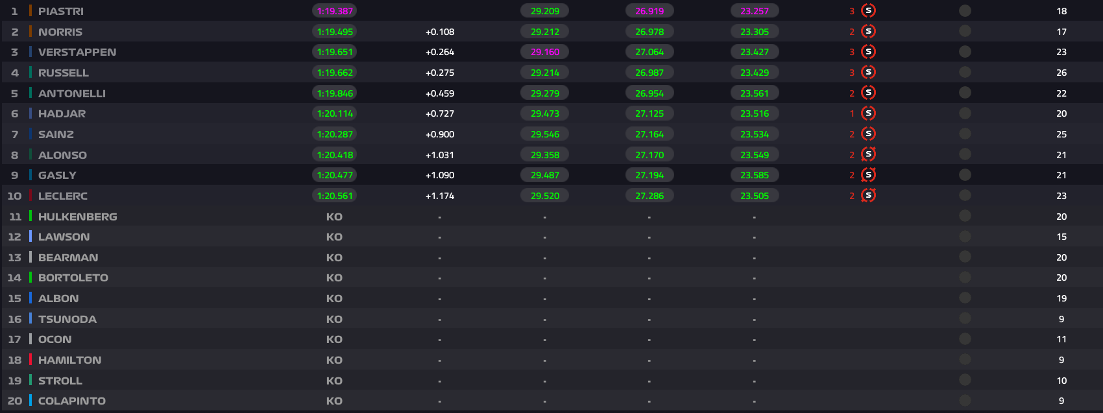The width and height of the screenshot is (1103, 413).
Task: Select Piastri's best lap time 1:19.387
Action: click(x=335, y=11)
